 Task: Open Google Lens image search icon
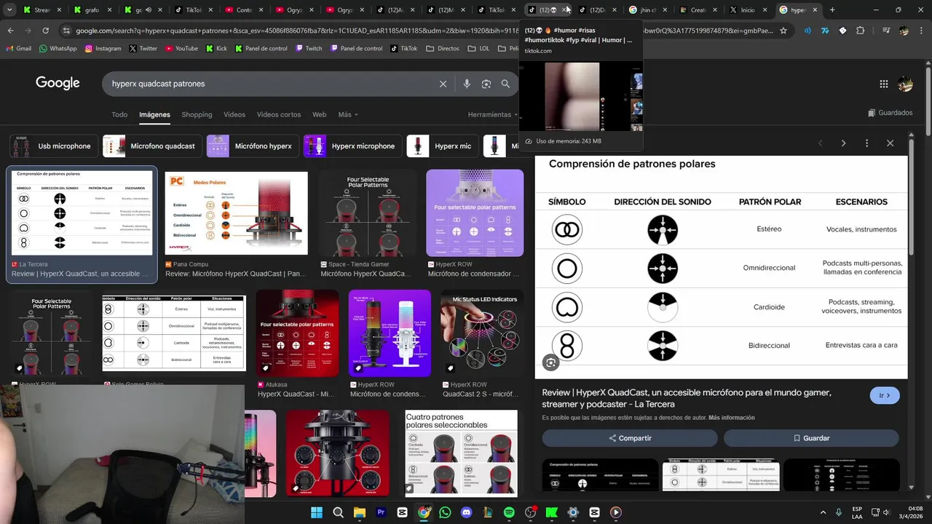tap(486, 84)
